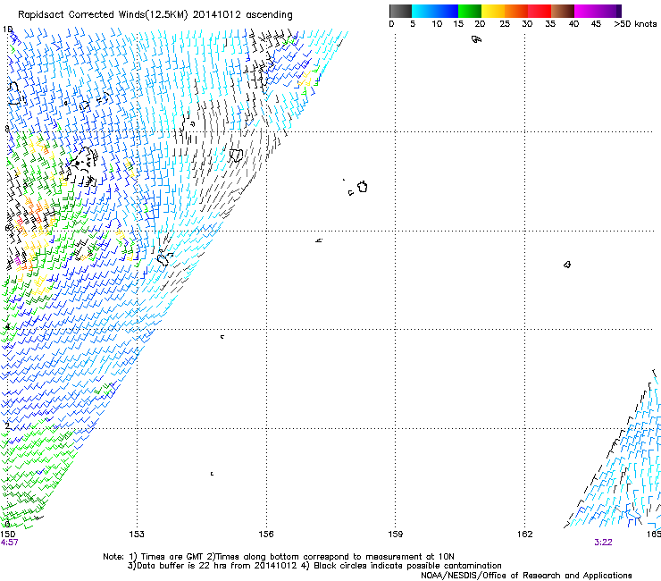Click the orange 25-30 knots color band
661x581 pixels.
tap(516, 11)
